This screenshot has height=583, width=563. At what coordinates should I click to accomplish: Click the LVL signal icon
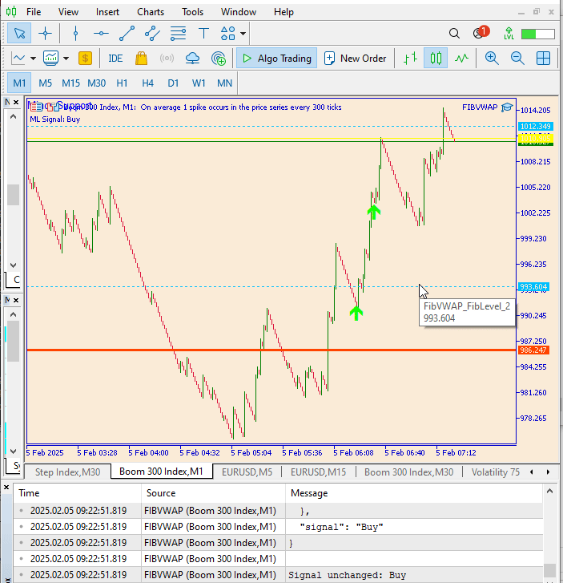(509, 34)
